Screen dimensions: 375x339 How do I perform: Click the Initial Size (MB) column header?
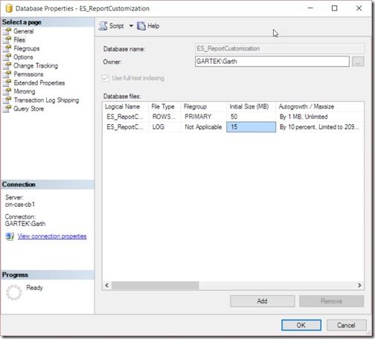[x=251, y=106]
